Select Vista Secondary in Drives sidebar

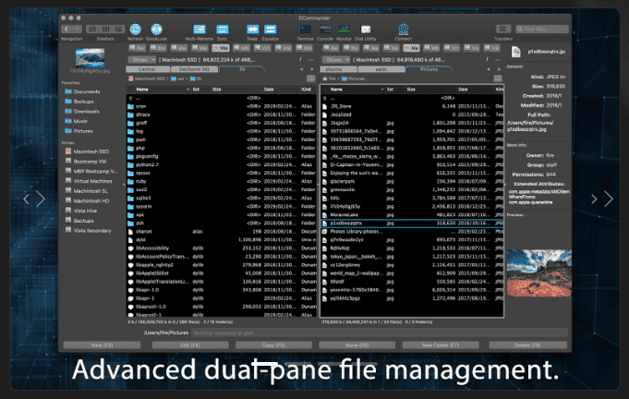pos(88,231)
